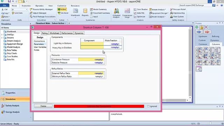Open the Copy dropdown
The height and width of the screenshot is (126, 224).
5,13
